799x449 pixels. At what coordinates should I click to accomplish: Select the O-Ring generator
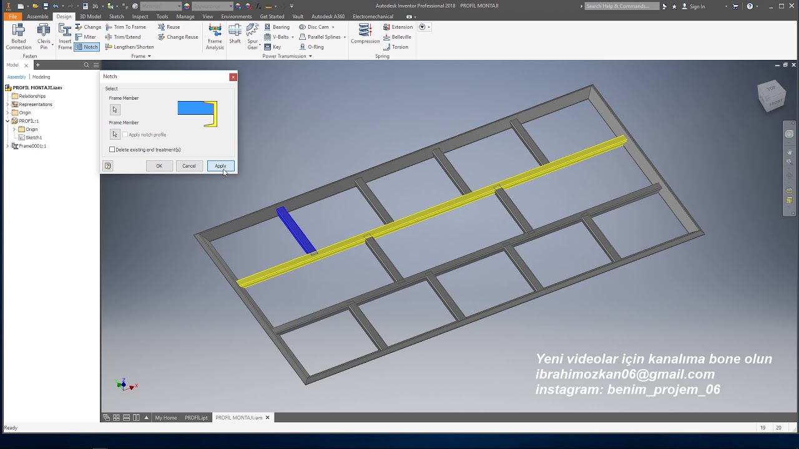tap(311, 47)
